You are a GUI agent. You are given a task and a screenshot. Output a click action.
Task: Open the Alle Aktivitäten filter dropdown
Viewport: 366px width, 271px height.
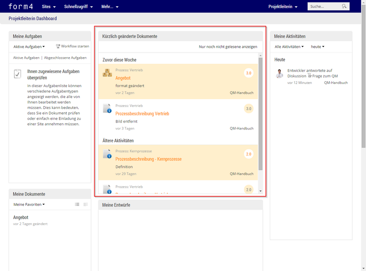[289, 47]
